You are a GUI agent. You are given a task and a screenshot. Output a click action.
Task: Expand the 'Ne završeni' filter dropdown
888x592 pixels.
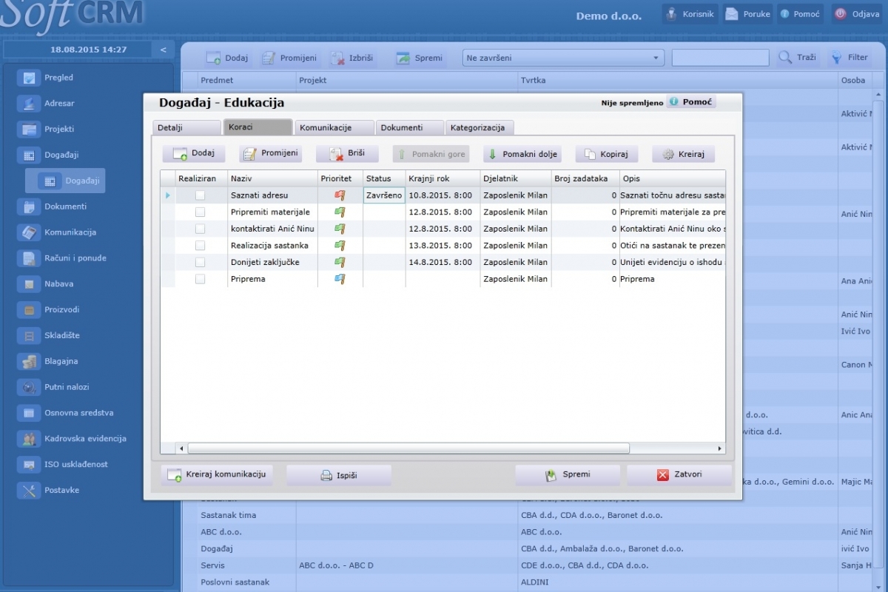tap(656, 58)
